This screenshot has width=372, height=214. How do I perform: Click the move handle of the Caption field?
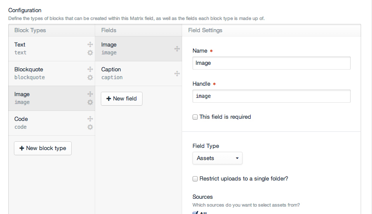(x=177, y=74)
